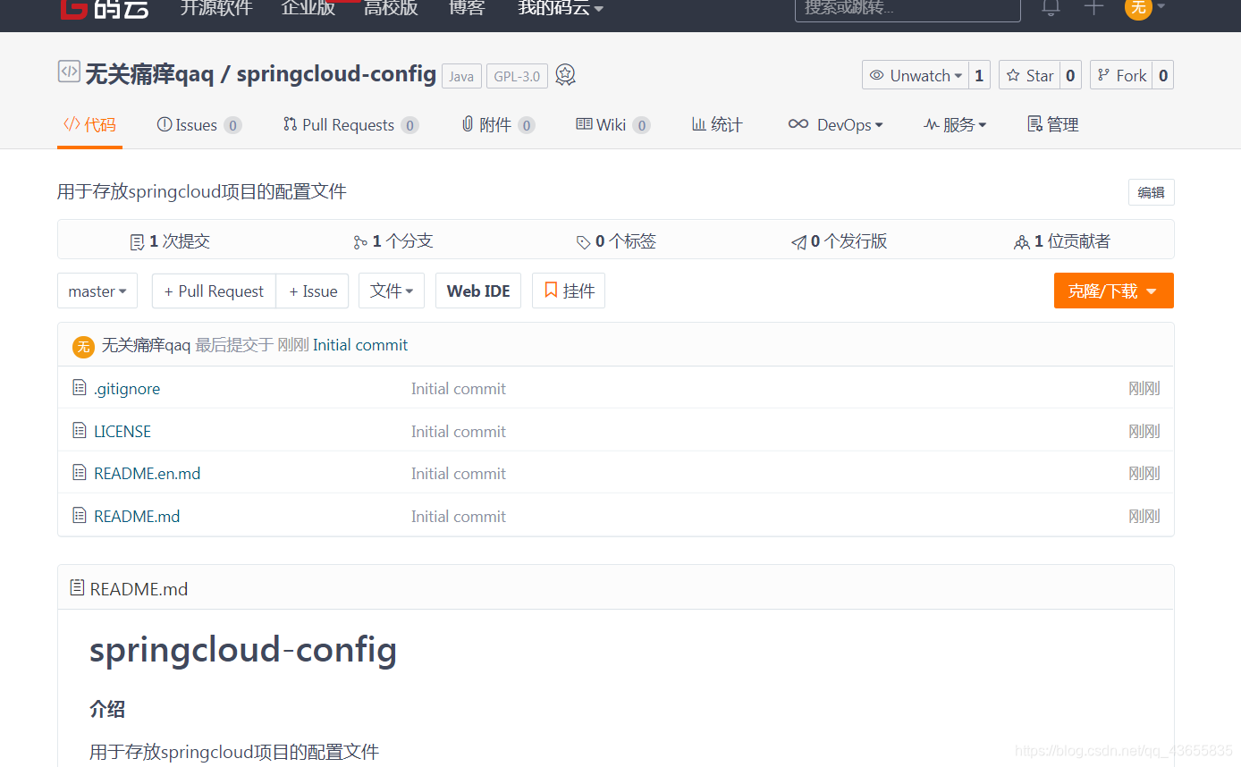This screenshot has width=1241, height=767.
Task: Click the Java language label
Action: click(461, 76)
